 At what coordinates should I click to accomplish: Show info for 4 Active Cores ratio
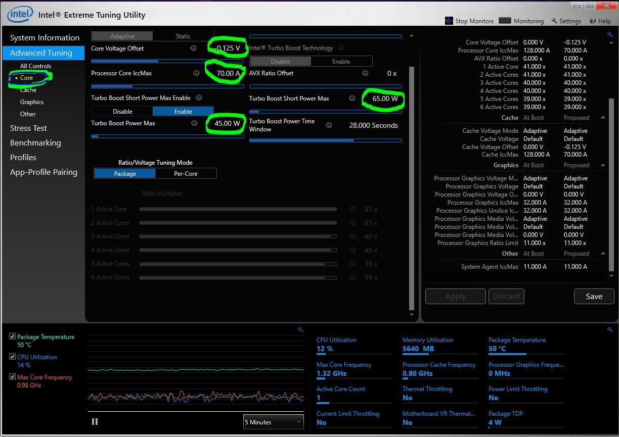352,250
